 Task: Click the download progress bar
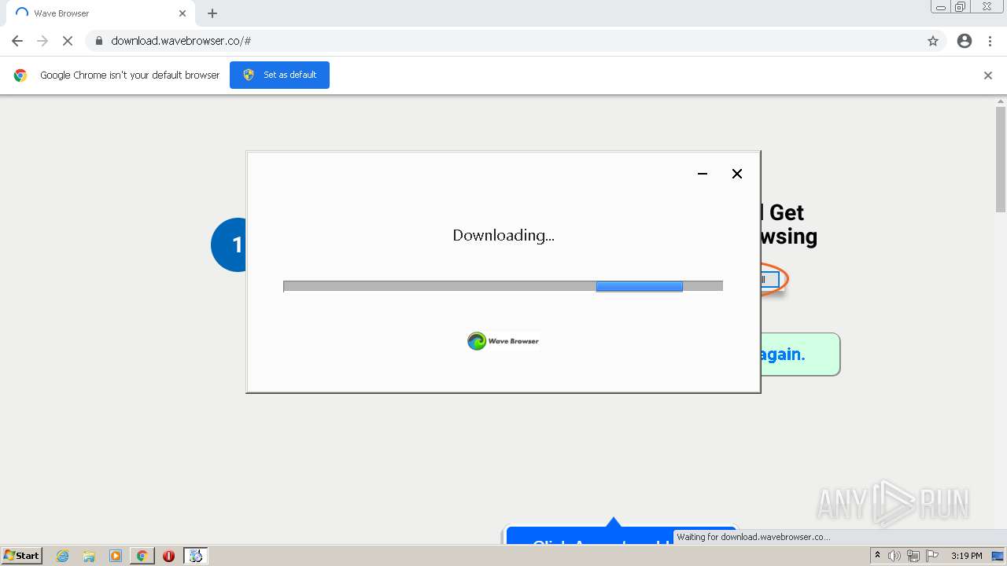pos(503,286)
